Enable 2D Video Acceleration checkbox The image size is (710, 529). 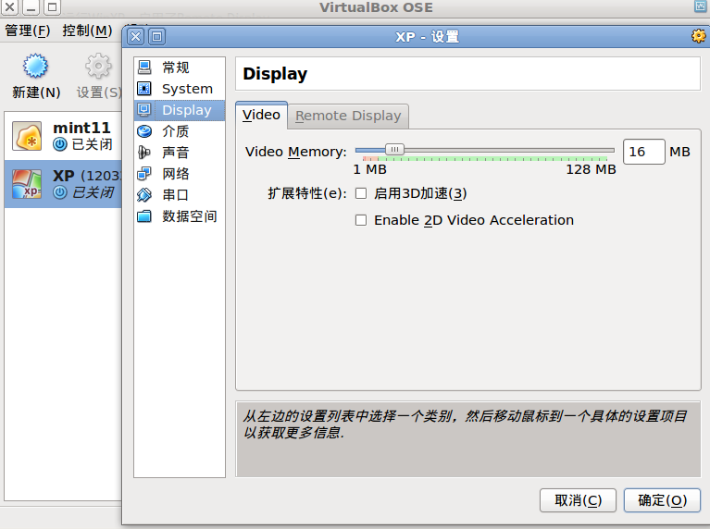click(361, 220)
